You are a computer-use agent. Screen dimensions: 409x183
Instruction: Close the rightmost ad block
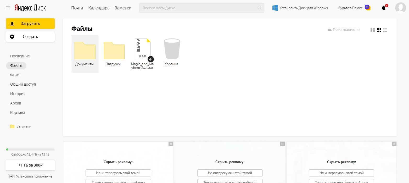[x=394, y=144]
